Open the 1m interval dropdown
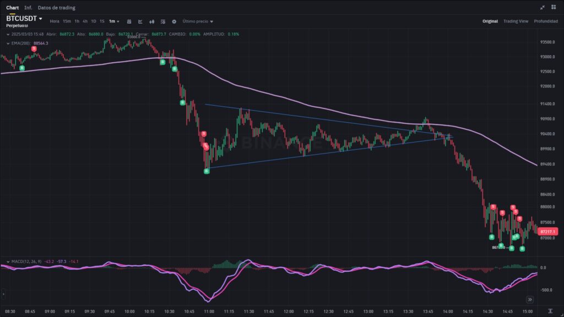Viewport: 564px width, 317px height. pyautogui.click(x=114, y=21)
